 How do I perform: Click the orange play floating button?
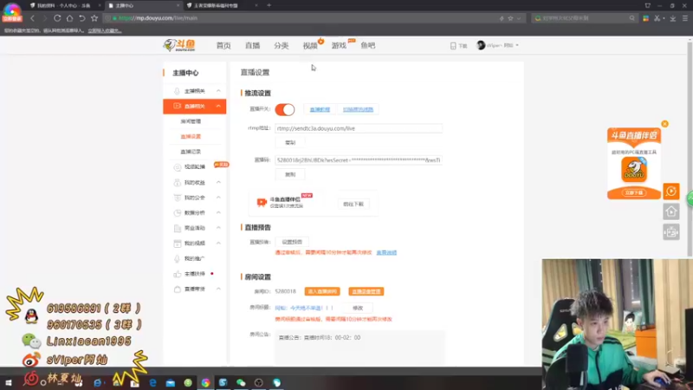pos(670,191)
